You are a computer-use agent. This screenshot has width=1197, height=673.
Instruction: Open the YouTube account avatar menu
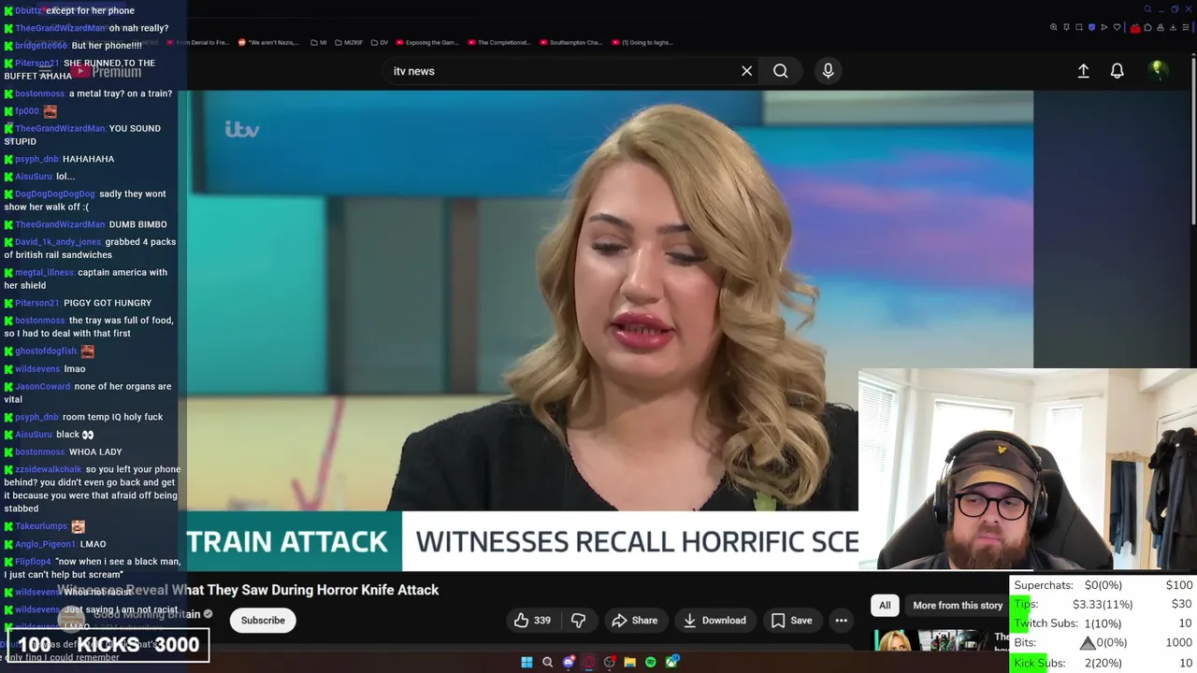click(x=1157, y=70)
